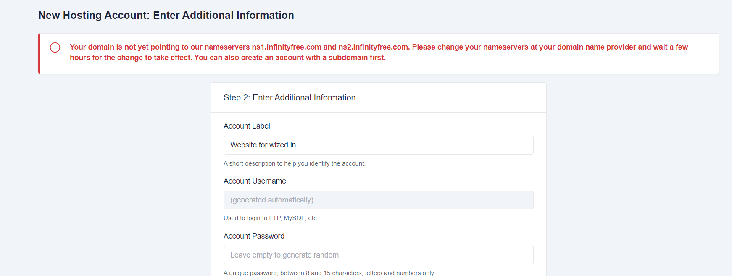This screenshot has height=276, width=732.
Task: Click the "A short description" help text
Action: click(x=294, y=163)
